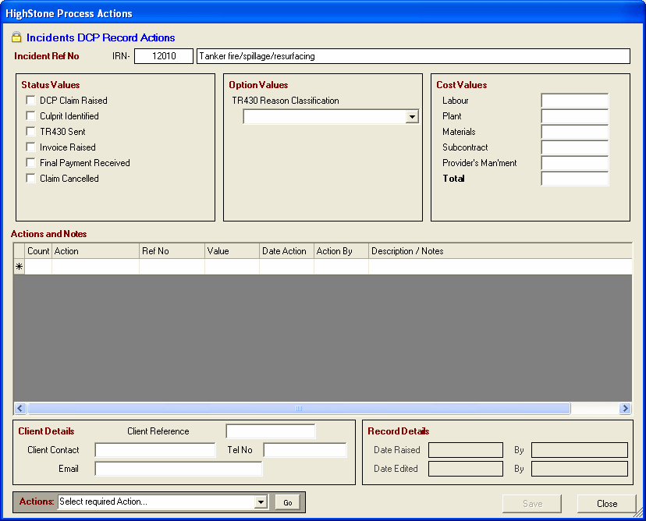Viewport: 646px width, 521px height.
Task: Enable the DCP Claim Raised checkbox
Action: coord(31,101)
